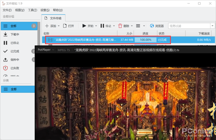The width and height of the screenshot is (216, 140).
Task: Open the task filter combo box arrow
Action: click(x=212, y=26)
